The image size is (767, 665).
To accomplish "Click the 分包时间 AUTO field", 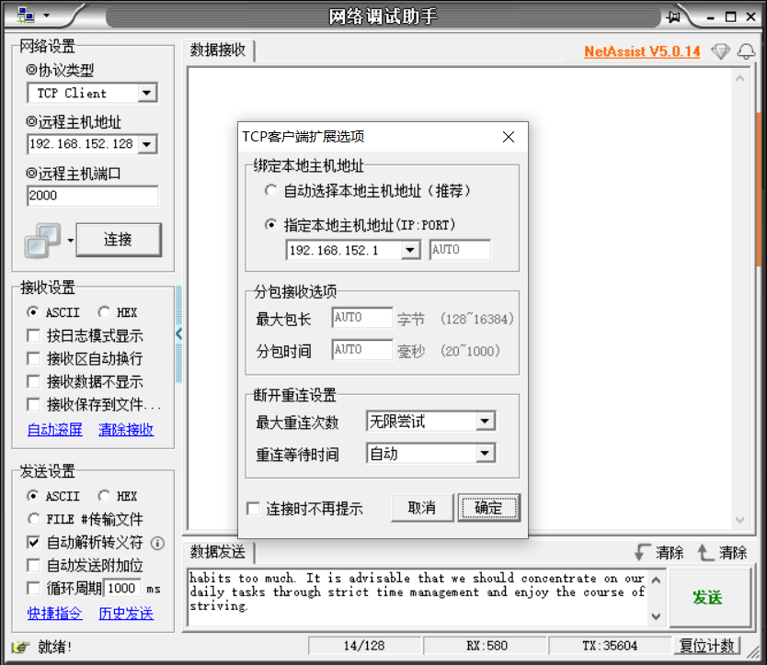I will [362, 350].
